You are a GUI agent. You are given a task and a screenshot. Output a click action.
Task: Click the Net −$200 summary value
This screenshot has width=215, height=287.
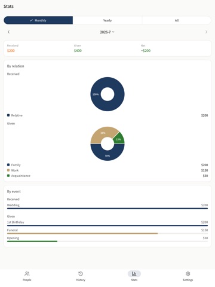coord(146,51)
